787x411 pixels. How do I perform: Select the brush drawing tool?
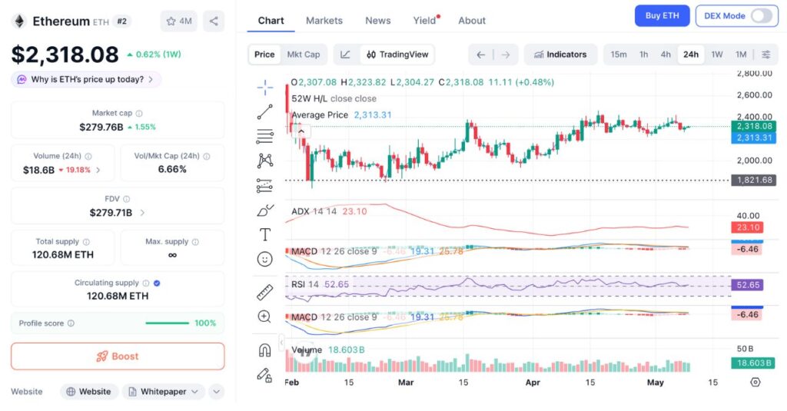pos(265,210)
